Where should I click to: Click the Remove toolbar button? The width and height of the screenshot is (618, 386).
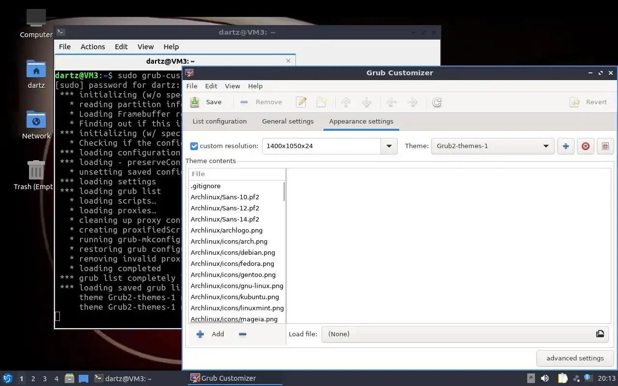[261, 102]
